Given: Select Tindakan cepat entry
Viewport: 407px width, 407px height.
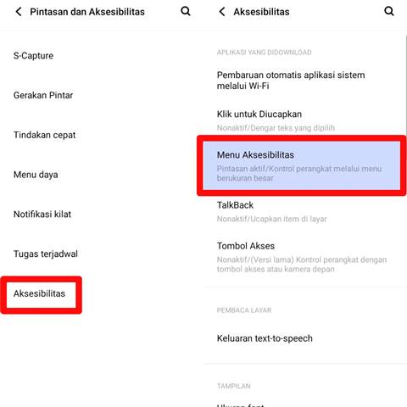Looking at the screenshot, I should point(102,135).
